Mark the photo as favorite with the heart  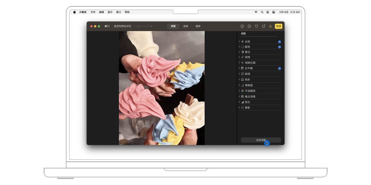click(256, 26)
